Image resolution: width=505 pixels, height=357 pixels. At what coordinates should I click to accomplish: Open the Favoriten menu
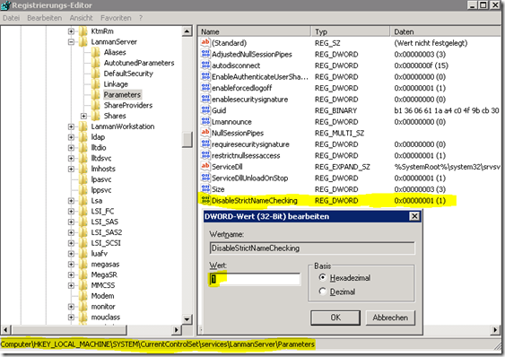116,18
